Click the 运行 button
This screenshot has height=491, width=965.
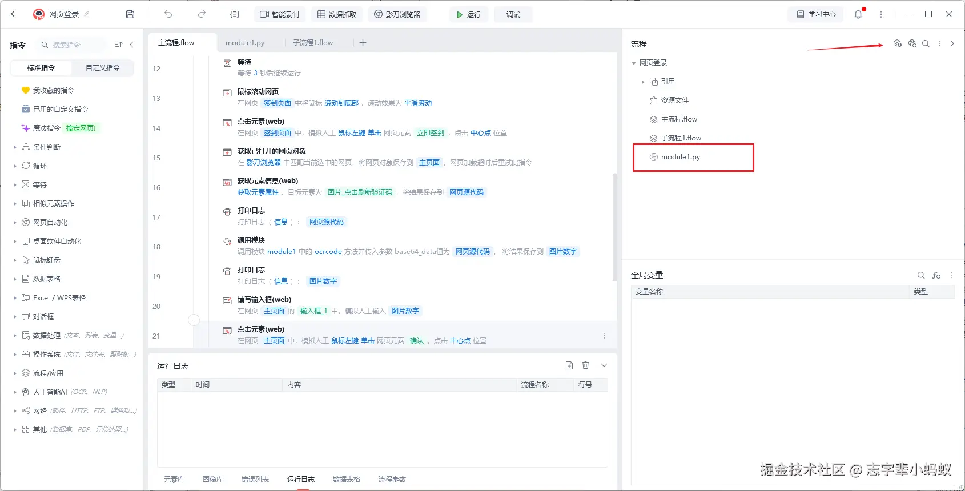(468, 14)
